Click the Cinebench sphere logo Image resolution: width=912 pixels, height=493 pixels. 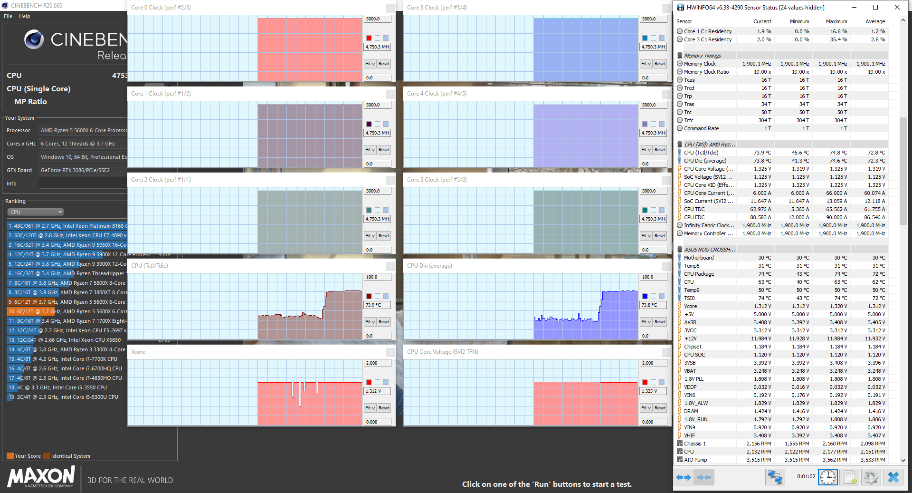coord(34,39)
